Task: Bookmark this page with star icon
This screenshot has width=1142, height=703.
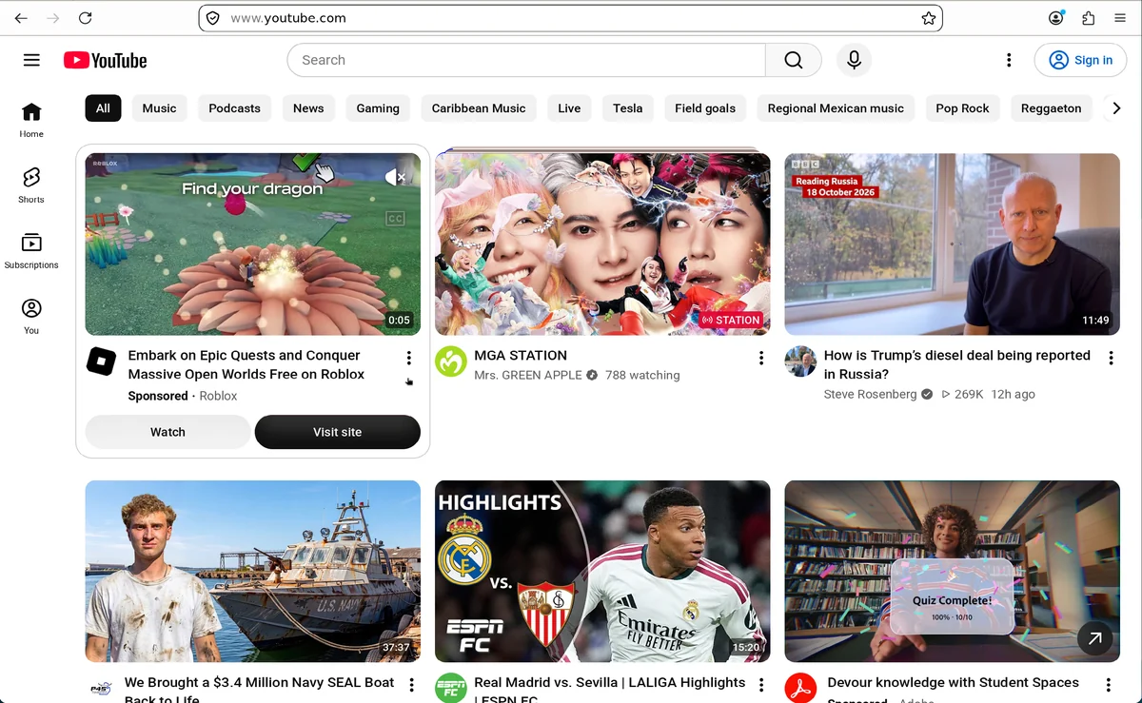Action: [x=929, y=18]
